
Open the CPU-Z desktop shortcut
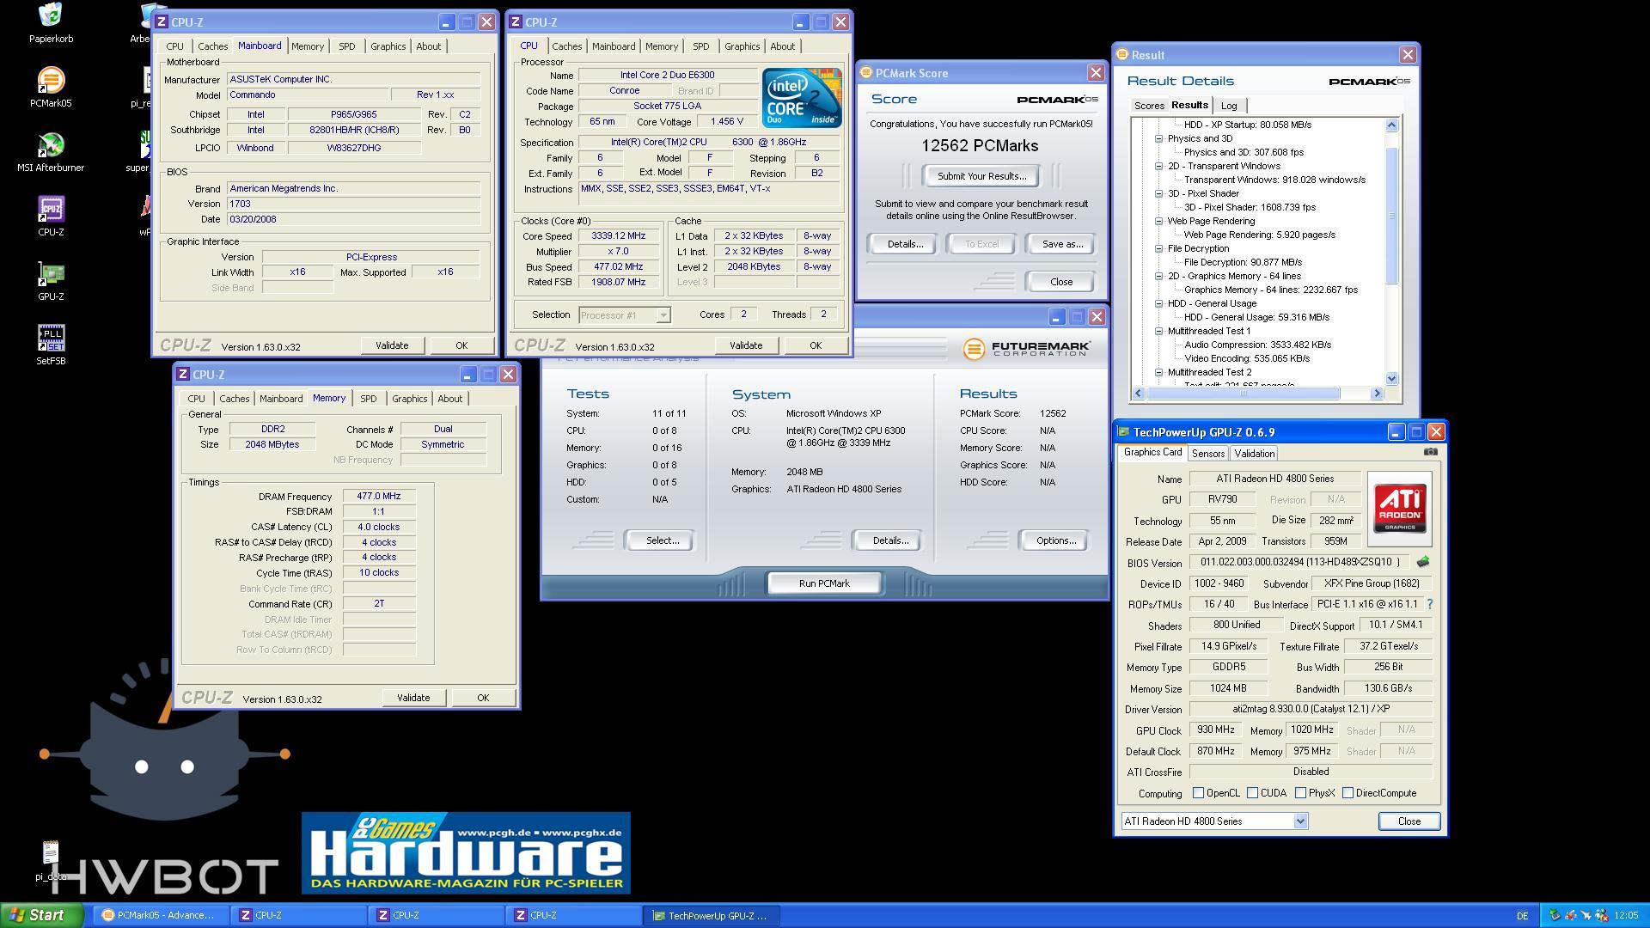tap(51, 217)
